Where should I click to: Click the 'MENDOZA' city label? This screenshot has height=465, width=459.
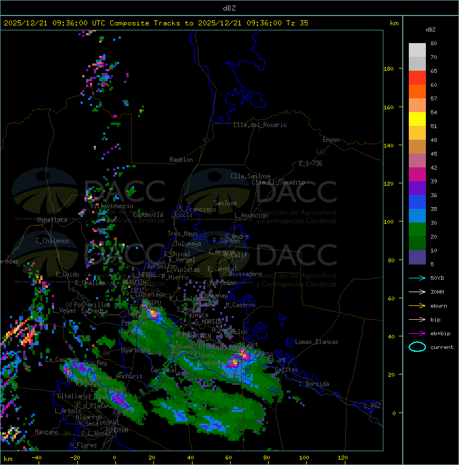pos(134,282)
